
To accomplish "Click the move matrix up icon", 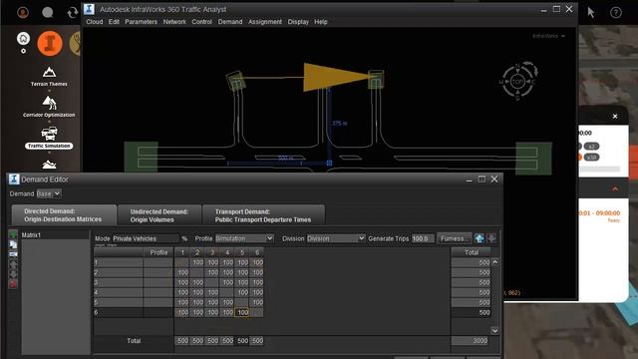I will click(13, 264).
